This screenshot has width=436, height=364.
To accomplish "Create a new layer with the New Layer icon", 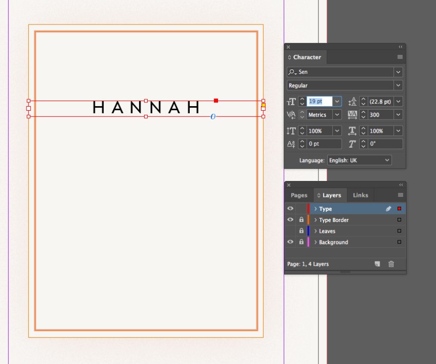I will 377,264.
